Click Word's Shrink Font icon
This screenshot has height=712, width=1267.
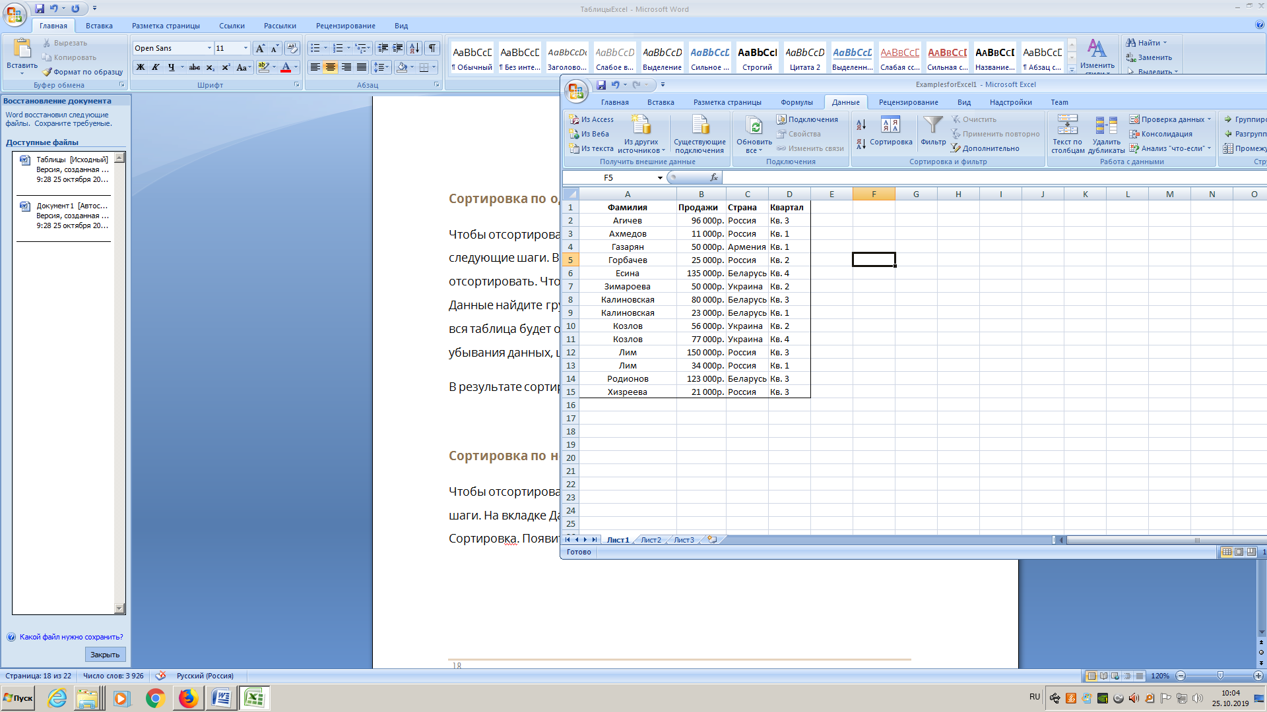point(275,48)
